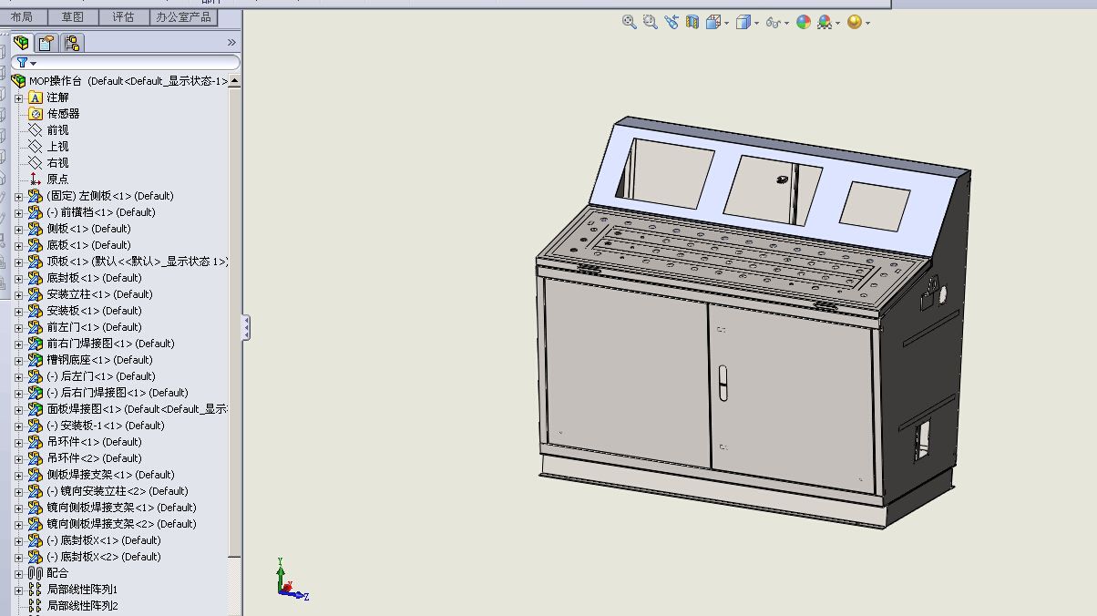
Task: Select the Zoom to Area tool
Action: point(650,22)
